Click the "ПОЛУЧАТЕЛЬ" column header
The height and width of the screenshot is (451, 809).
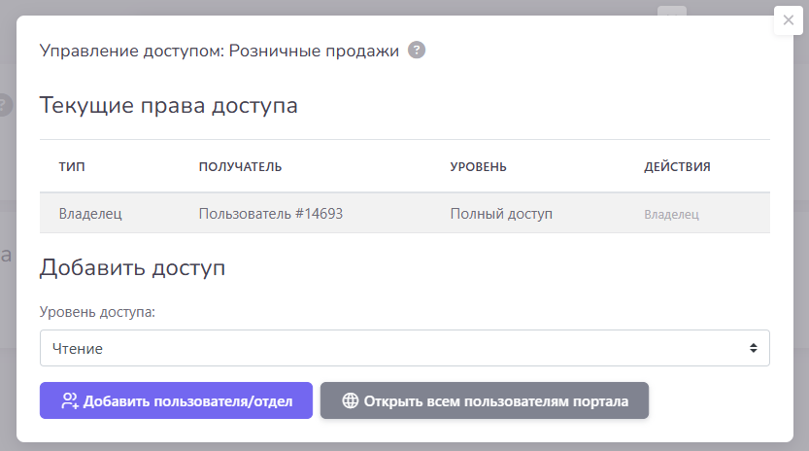[x=240, y=166]
